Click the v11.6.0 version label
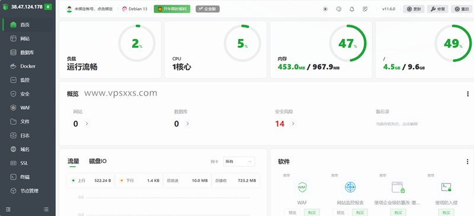The image size is (474, 216). (x=389, y=9)
